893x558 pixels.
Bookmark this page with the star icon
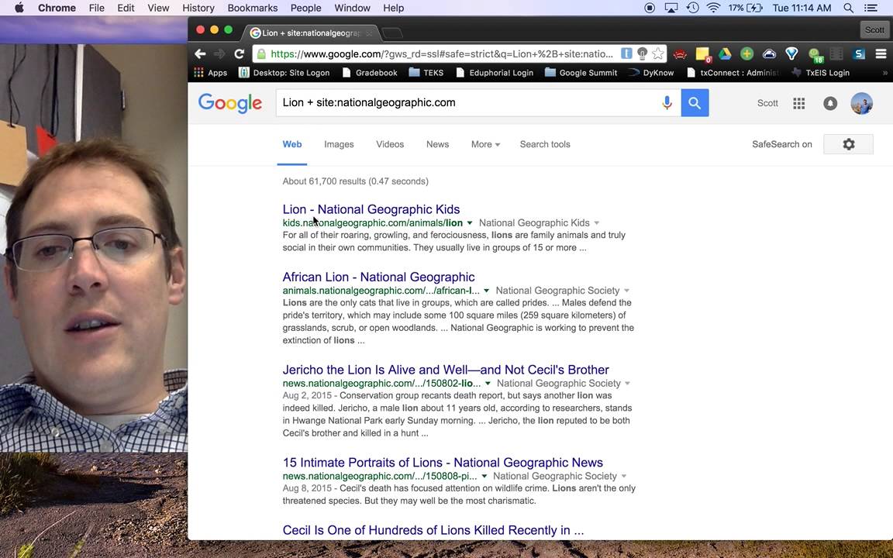[x=658, y=53]
